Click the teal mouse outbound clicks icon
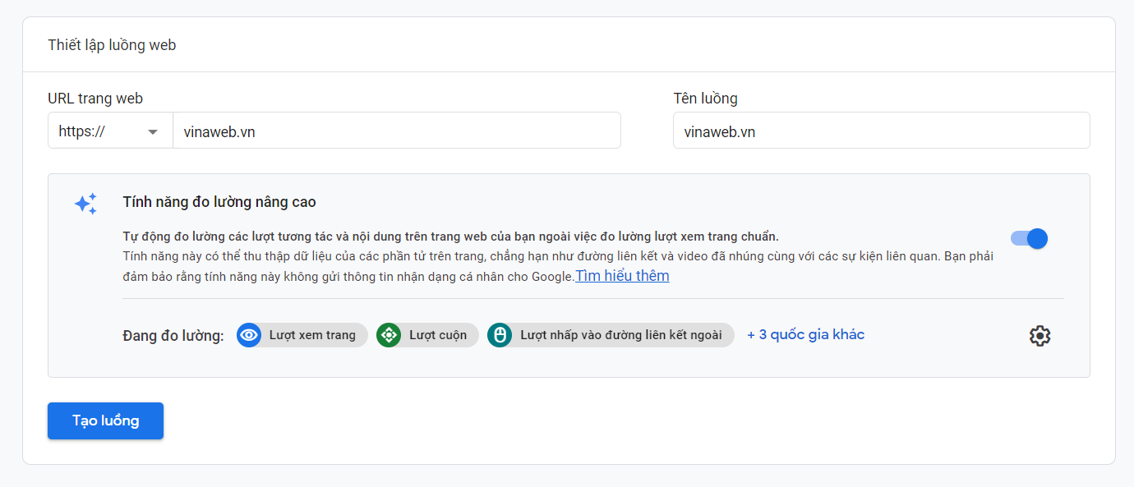Viewport: 1134px width, 487px height. tap(499, 335)
